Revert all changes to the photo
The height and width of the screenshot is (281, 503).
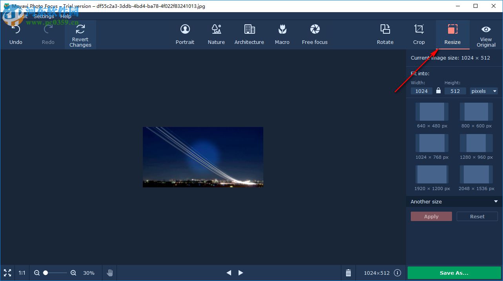point(80,34)
